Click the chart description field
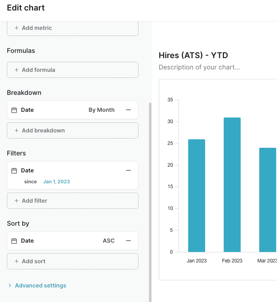 coord(199,67)
